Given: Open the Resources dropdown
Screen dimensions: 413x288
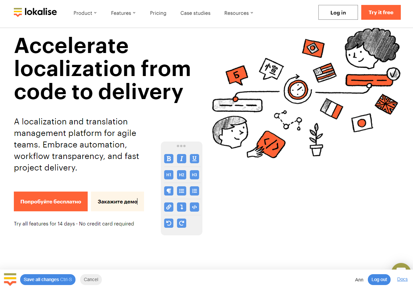Looking at the screenshot, I should tap(238, 13).
